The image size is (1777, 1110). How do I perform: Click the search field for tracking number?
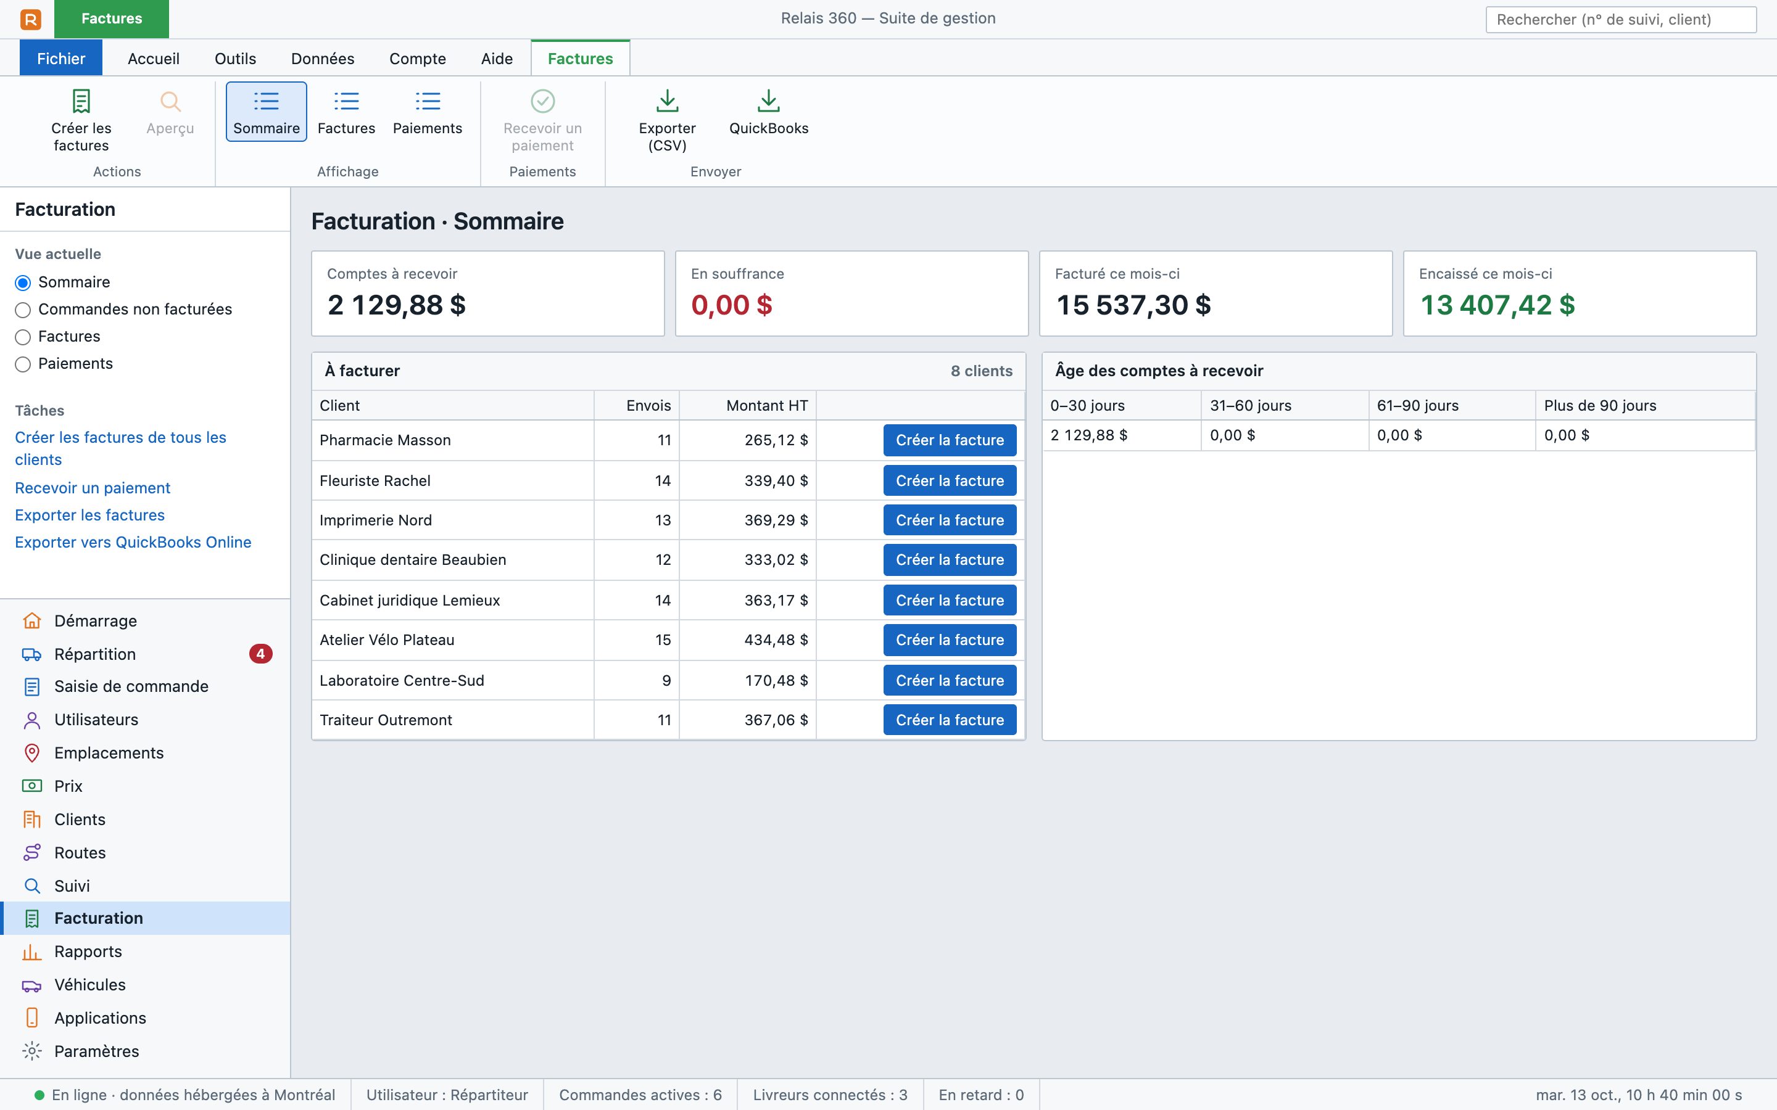1621,20
